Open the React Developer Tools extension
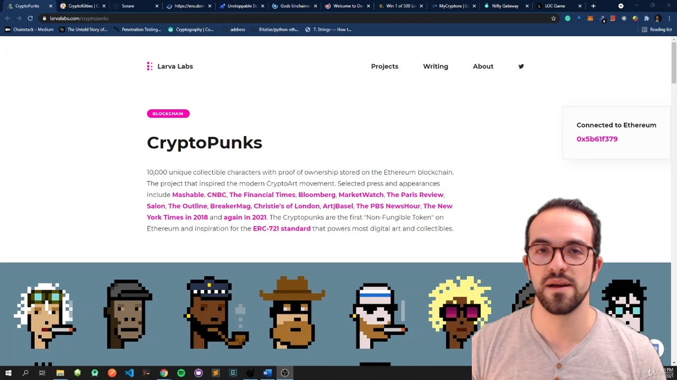The height and width of the screenshot is (380, 677). tap(624, 18)
